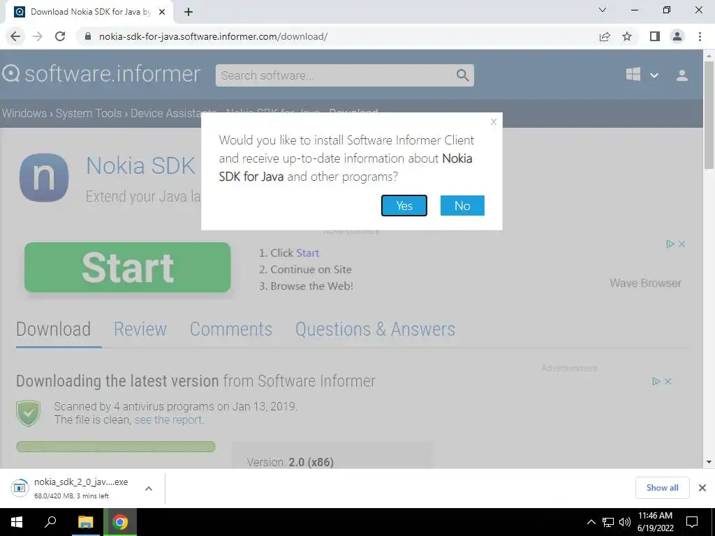Click Yes in the install dialog
Screen dimensions: 715x536
click(404, 206)
